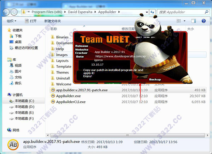Open the help question mark icon
The width and height of the screenshot is (212, 154).
click(x=204, y=21)
